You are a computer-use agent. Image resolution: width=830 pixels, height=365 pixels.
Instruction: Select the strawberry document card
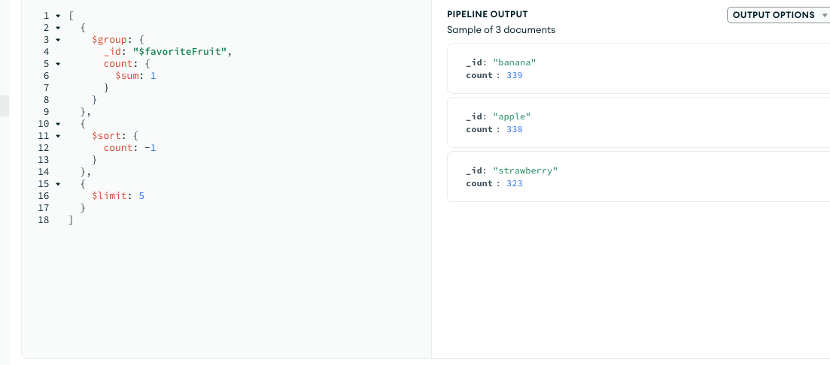(x=638, y=176)
